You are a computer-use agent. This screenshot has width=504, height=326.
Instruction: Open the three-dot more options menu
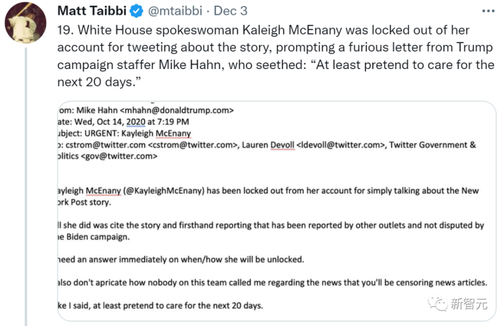pos(488,11)
